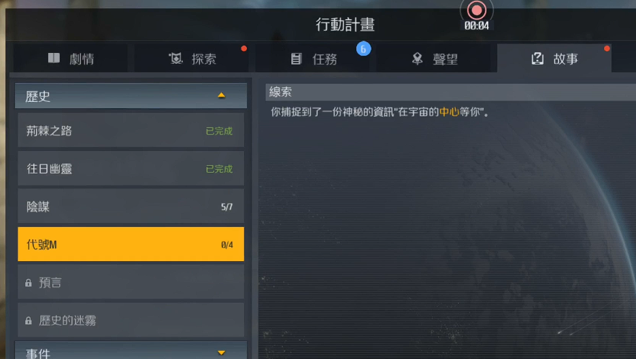This screenshot has width=636, height=359.
Task: Open the 任務 tab
Action: [x=313, y=58]
